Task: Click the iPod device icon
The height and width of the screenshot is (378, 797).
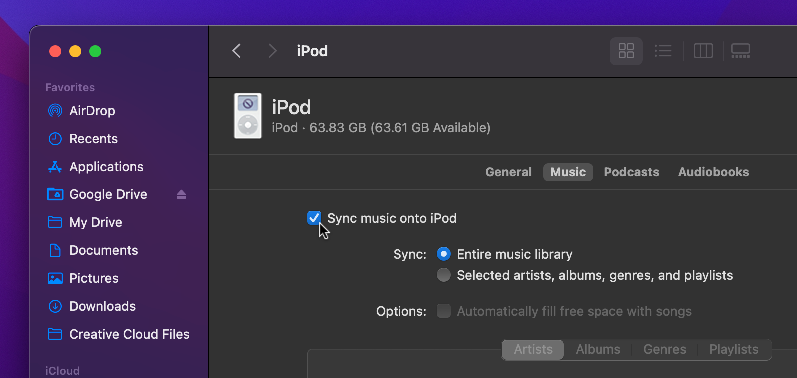Action: click(x=248, y=116)
